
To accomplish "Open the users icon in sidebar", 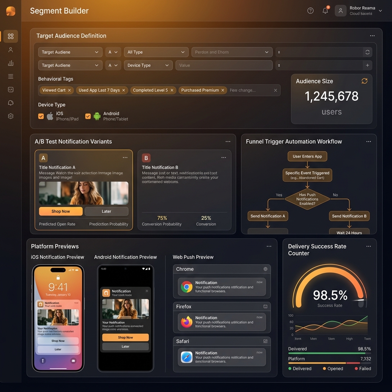I will tap(10, 50).
